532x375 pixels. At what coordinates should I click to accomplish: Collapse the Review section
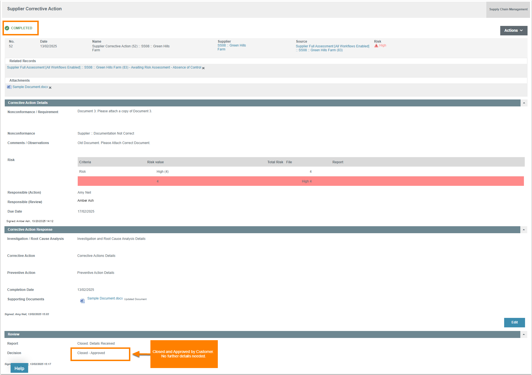pyautogui.click(x=524, y=334)
